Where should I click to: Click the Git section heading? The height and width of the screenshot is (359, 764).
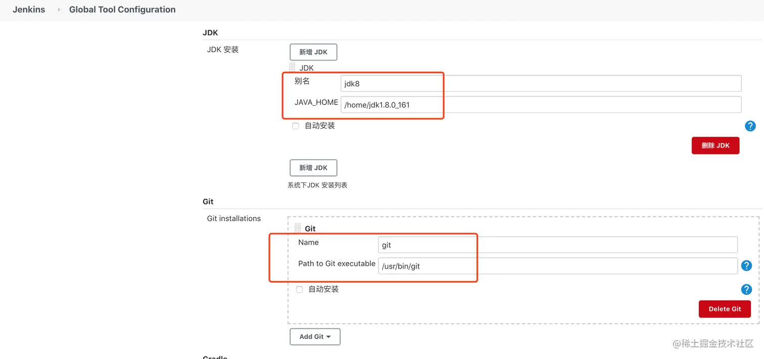[x=208, y=201]
